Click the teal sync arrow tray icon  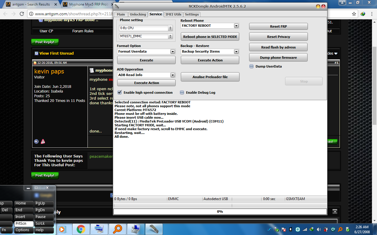[x=333, y=229]
